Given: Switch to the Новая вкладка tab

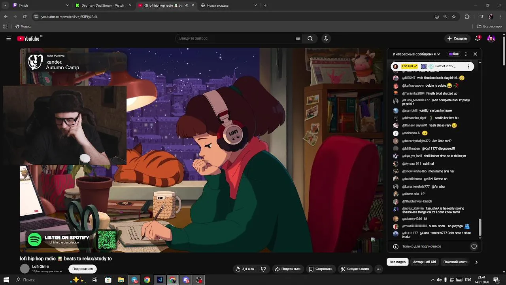Looking at the screenshot, I should click(228, 6).
